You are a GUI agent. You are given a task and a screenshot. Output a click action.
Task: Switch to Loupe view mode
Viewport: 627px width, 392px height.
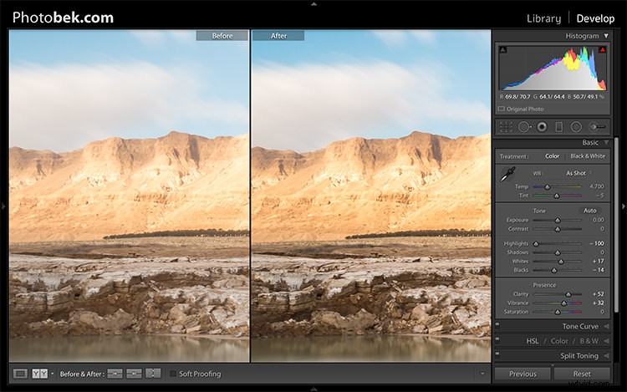coord(20,374)
